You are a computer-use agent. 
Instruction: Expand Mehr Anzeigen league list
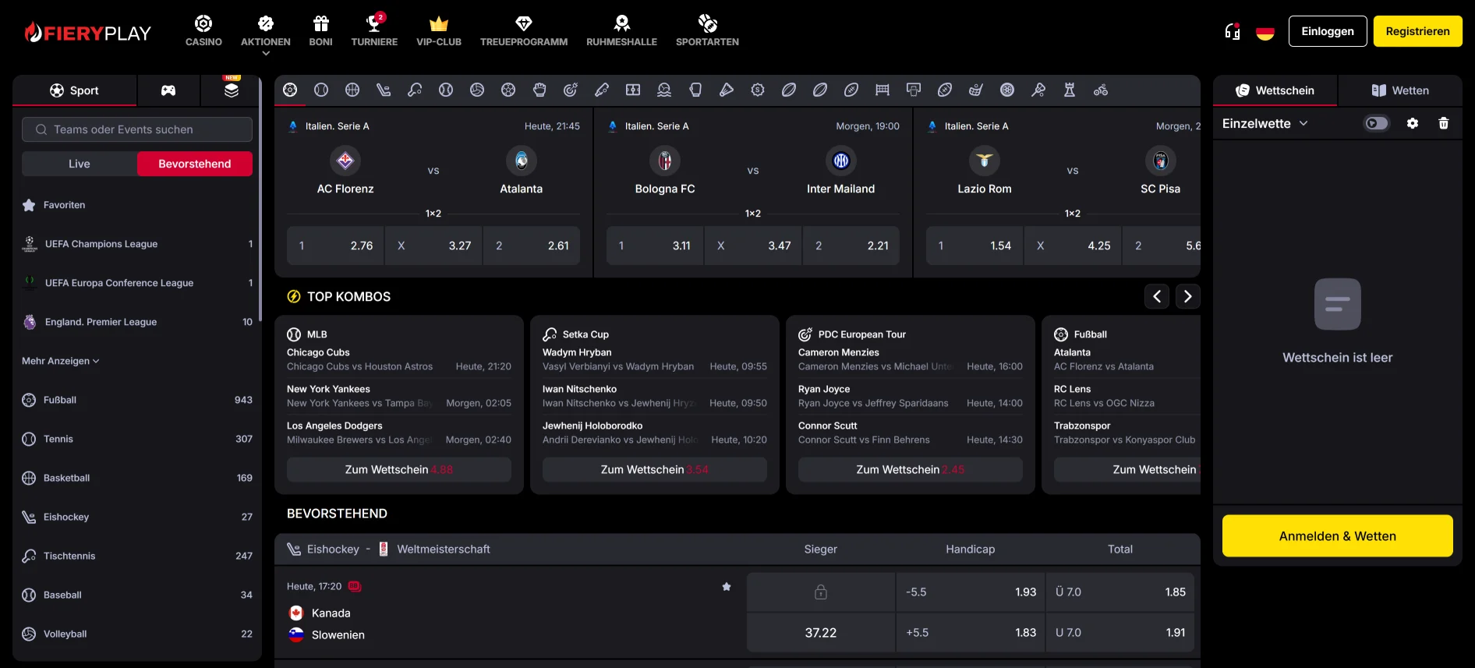pos(61,361)
